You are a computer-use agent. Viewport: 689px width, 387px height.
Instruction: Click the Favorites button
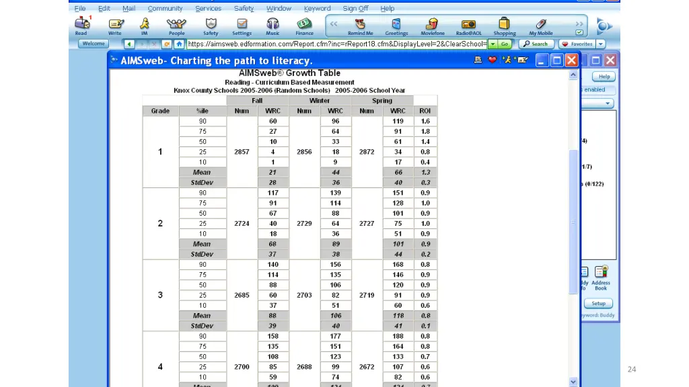578,44
